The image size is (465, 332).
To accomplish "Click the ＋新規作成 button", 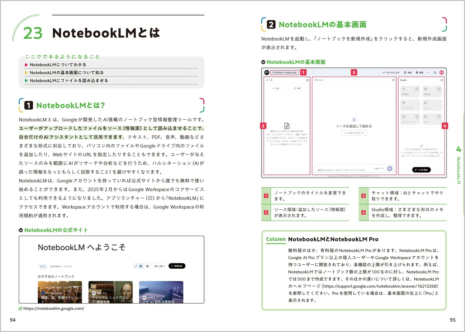I will [177, 266].
